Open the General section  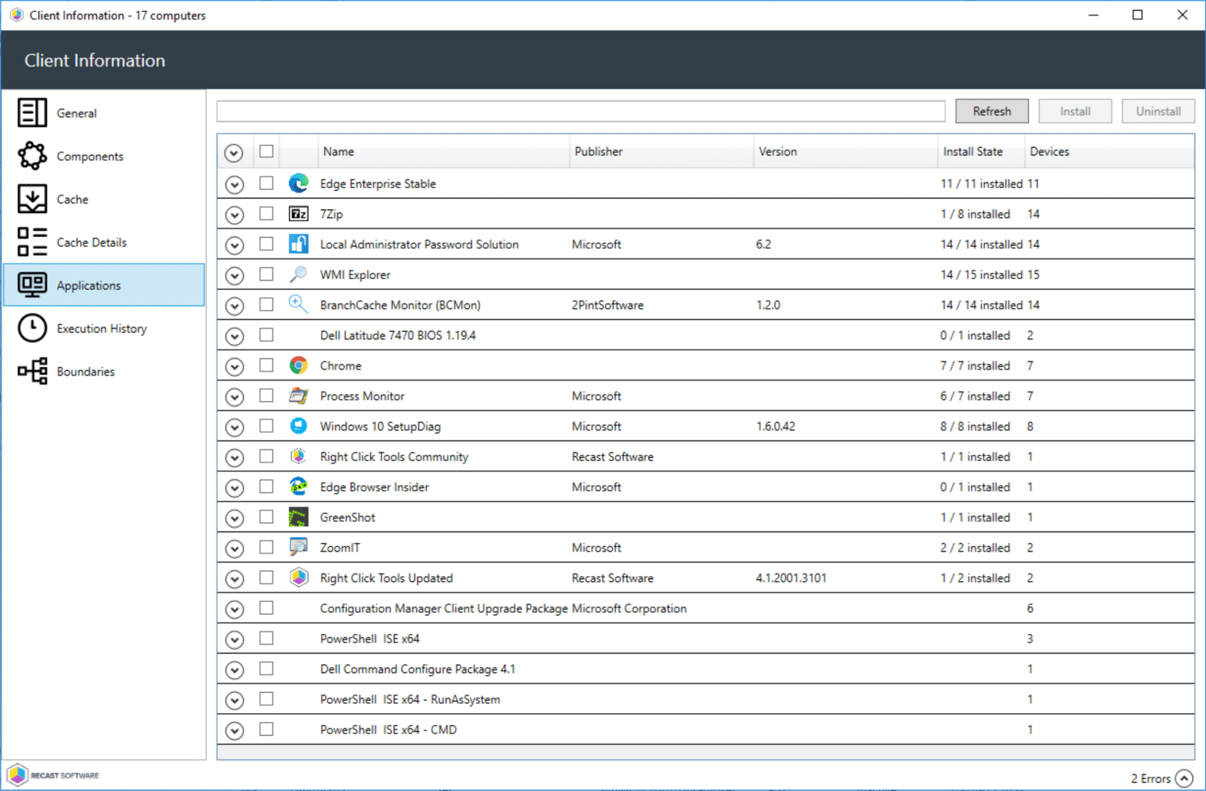pyautogui.click(x=104, y=113)
